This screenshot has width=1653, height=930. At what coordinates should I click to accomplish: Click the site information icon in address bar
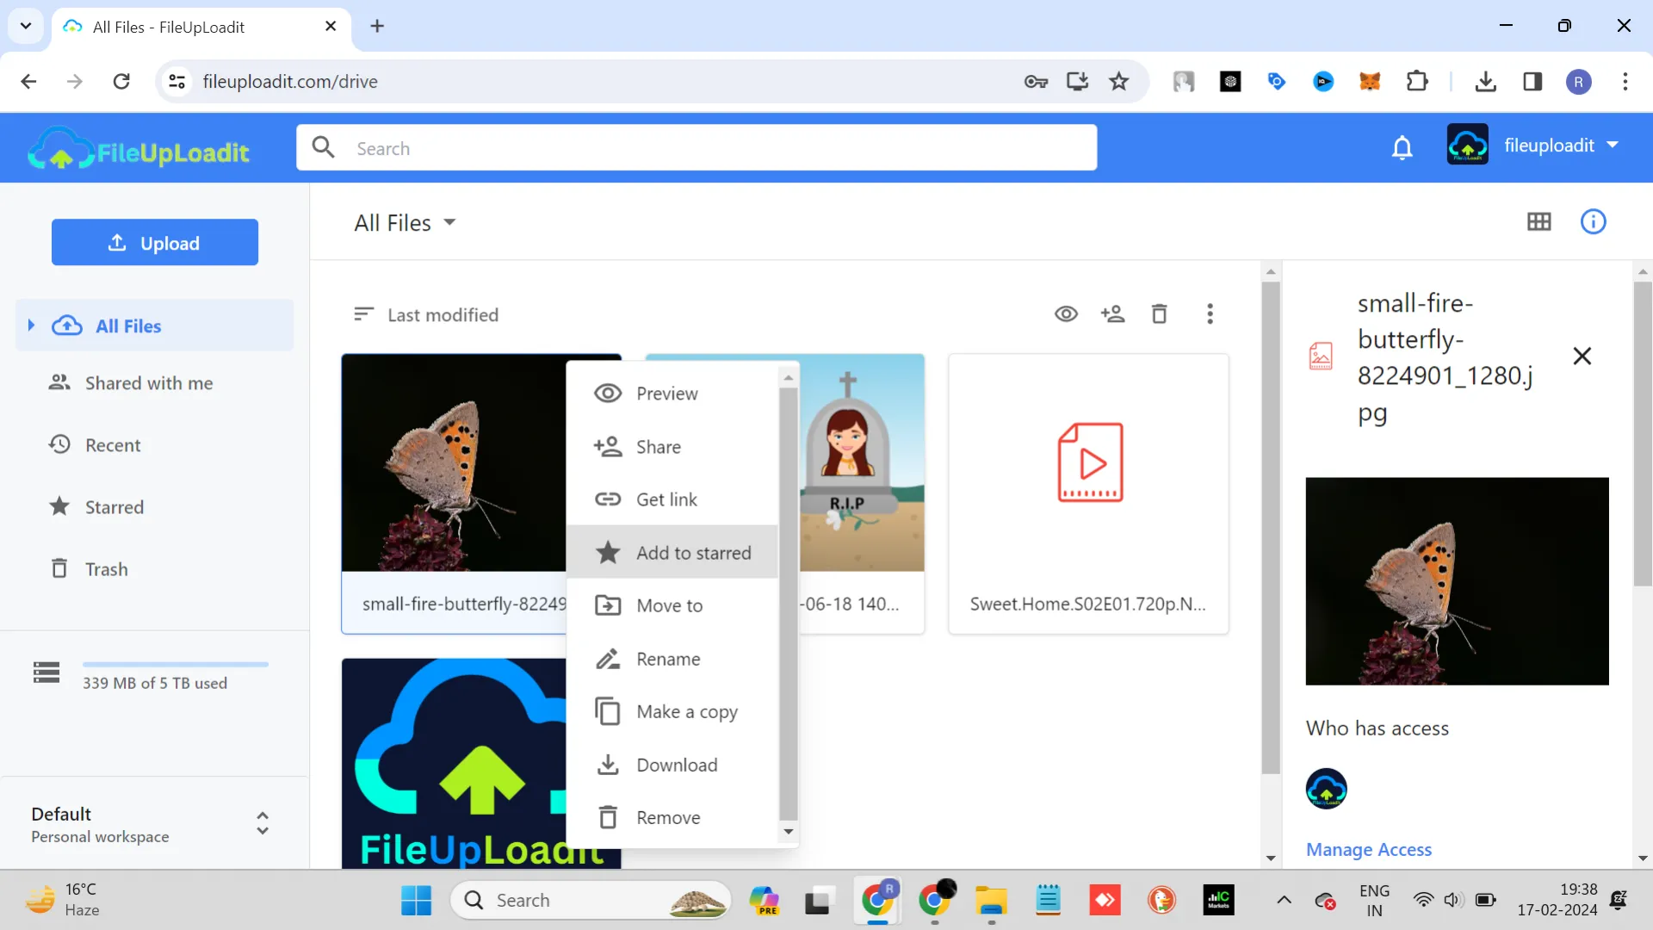tap(176, 82)
